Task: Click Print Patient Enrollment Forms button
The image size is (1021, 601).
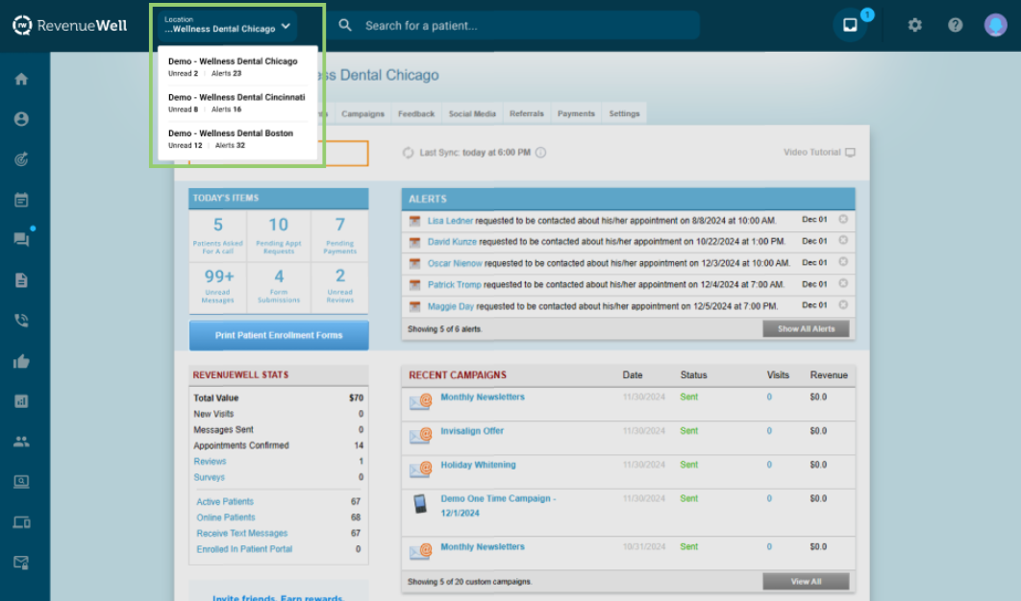Action: [x=279, y=336]
